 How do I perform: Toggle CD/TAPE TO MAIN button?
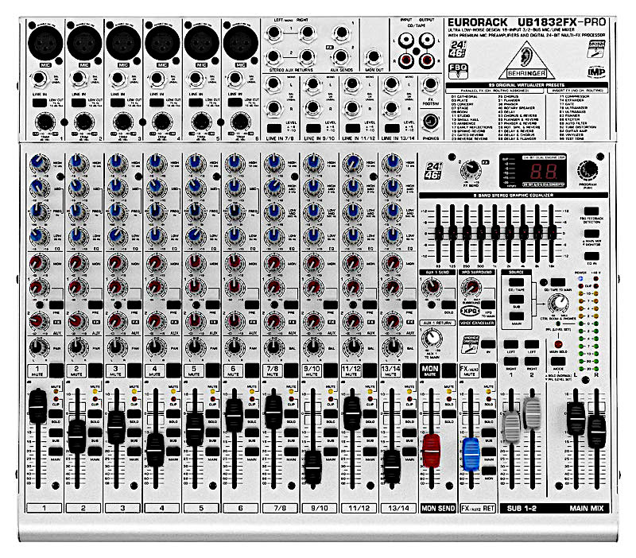point(558,283)
